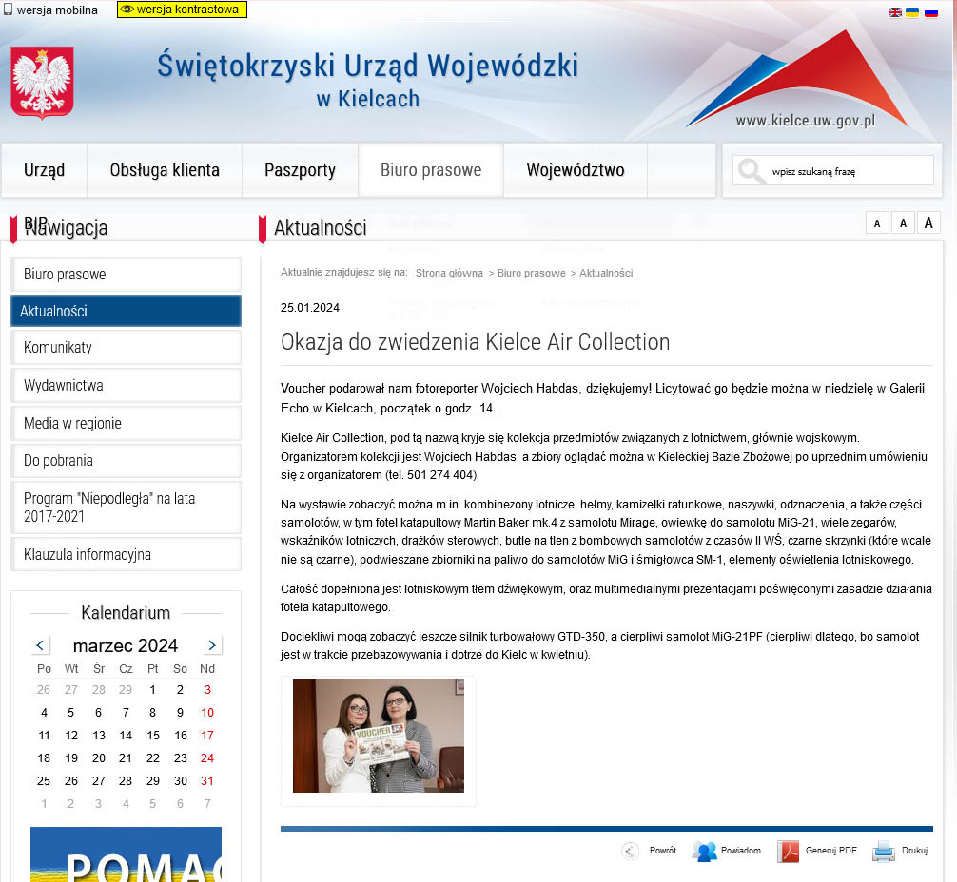957x882 pixels.
Task: Print the article with Drukuj icon
Action: pyautogui.click(x=884, y=851)
